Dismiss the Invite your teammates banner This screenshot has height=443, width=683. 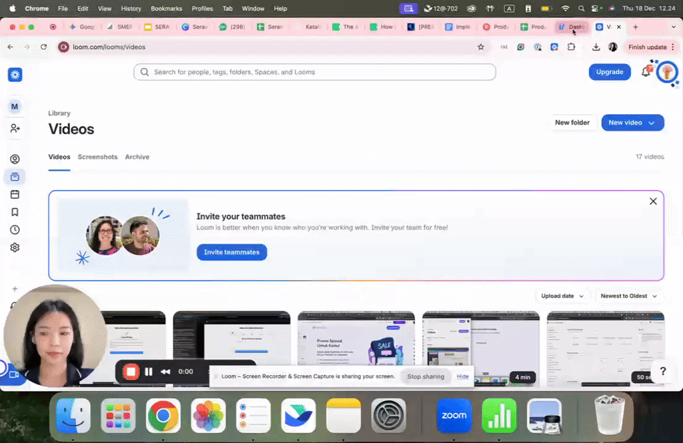pyautogui.click(x=653, y=201)
